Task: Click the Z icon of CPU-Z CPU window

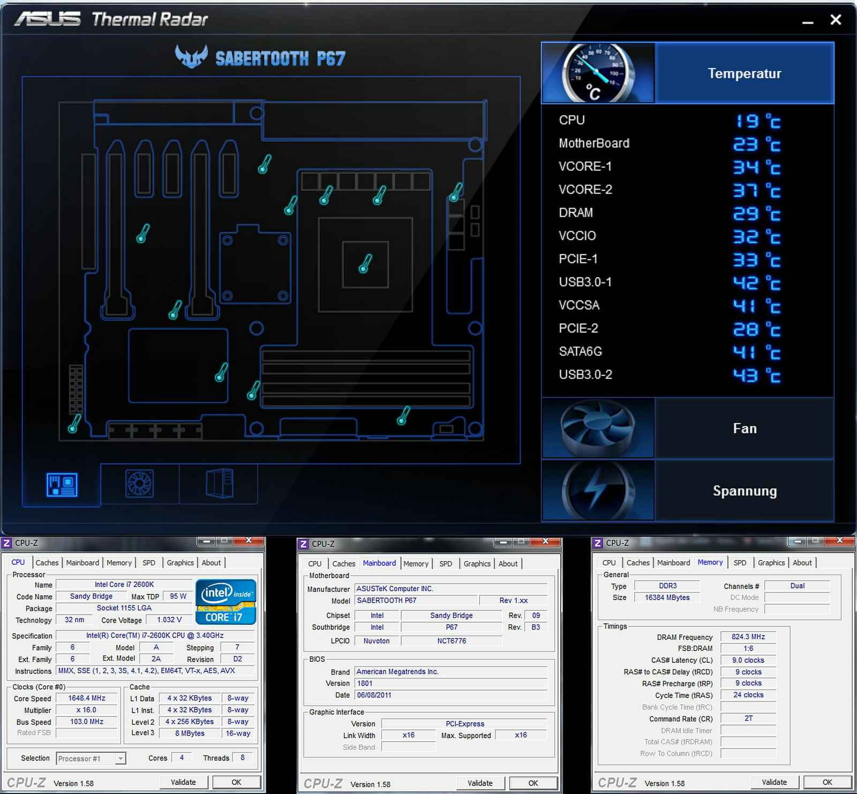Action: click(7, 543)
